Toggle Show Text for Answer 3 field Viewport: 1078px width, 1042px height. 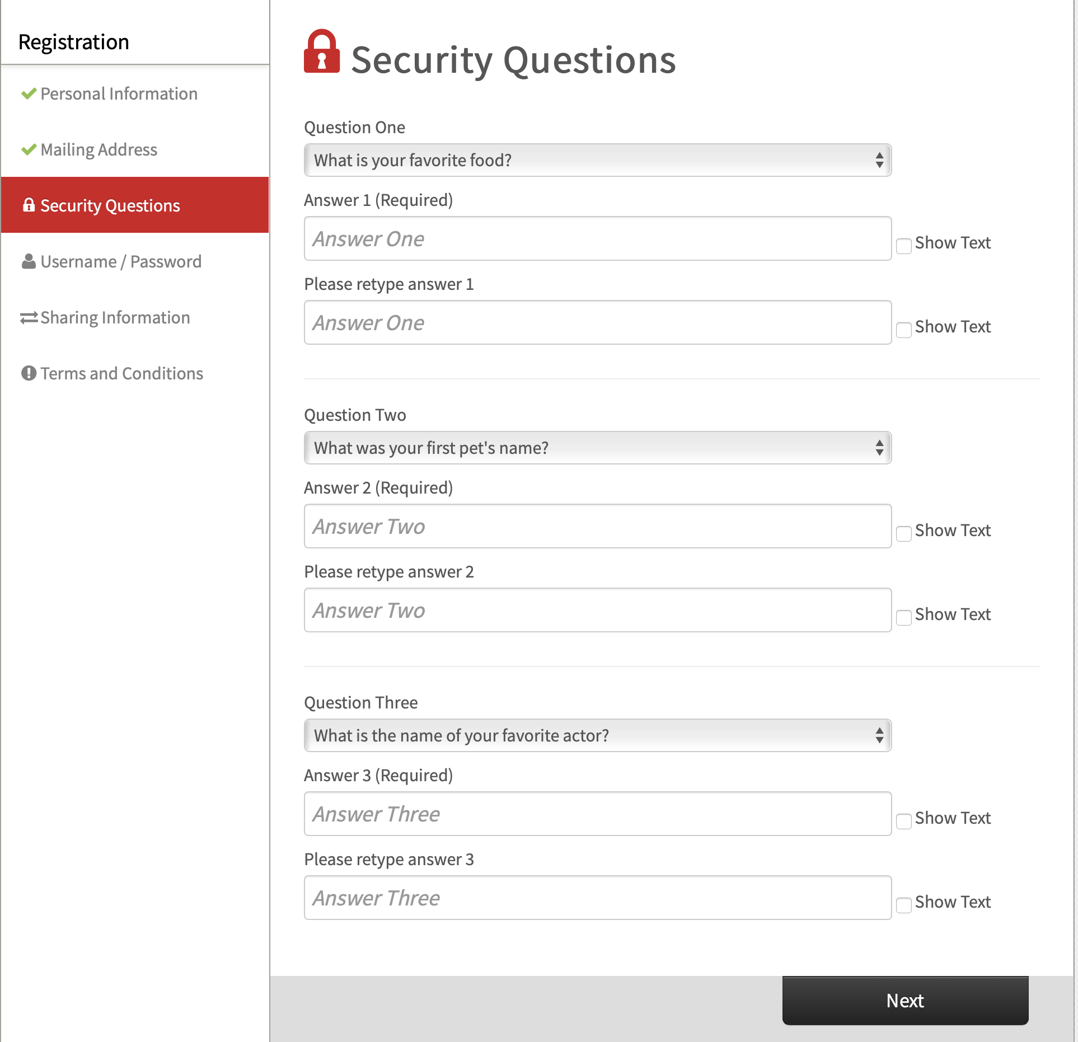coord(903,821)
